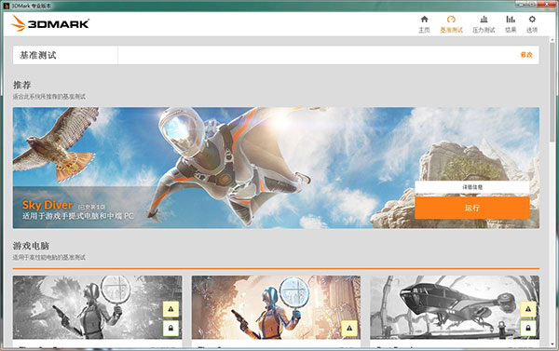559x351 pixels.
Task: Open the stress test chart icon
Action: [x=484, y=20]
